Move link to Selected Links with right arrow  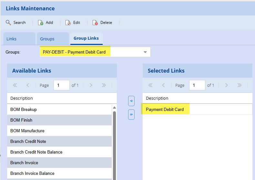pyautogui.click(x=131, y=101)
